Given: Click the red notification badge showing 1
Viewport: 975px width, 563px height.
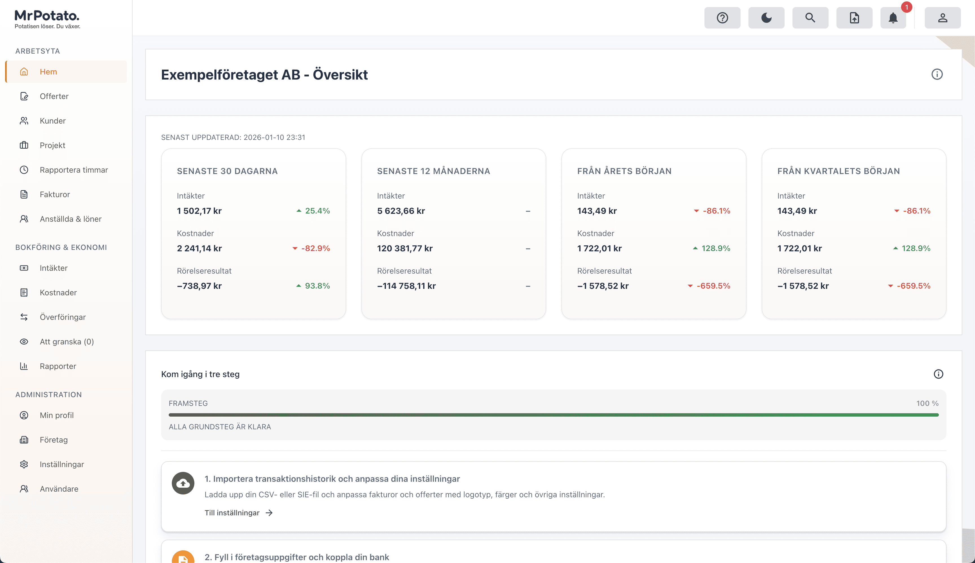Looking at the screenshot, I should click(906, 6).
